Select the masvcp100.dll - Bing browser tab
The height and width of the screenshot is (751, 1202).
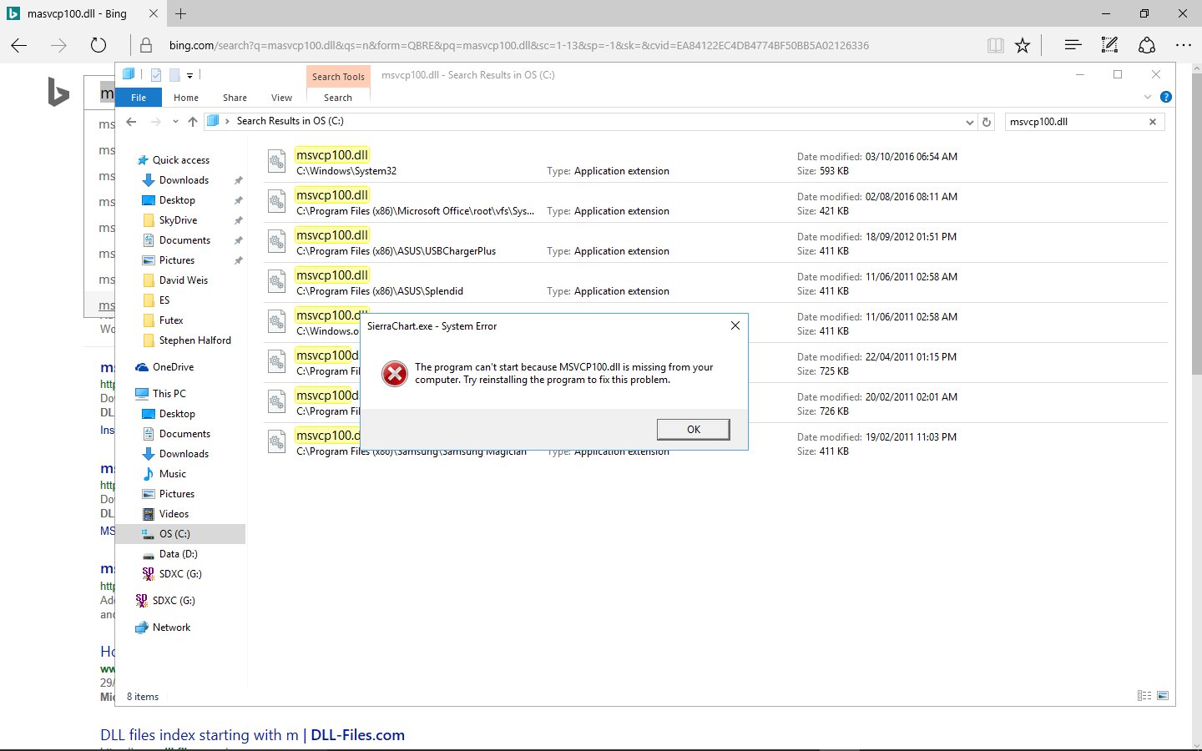pos(82,13)
